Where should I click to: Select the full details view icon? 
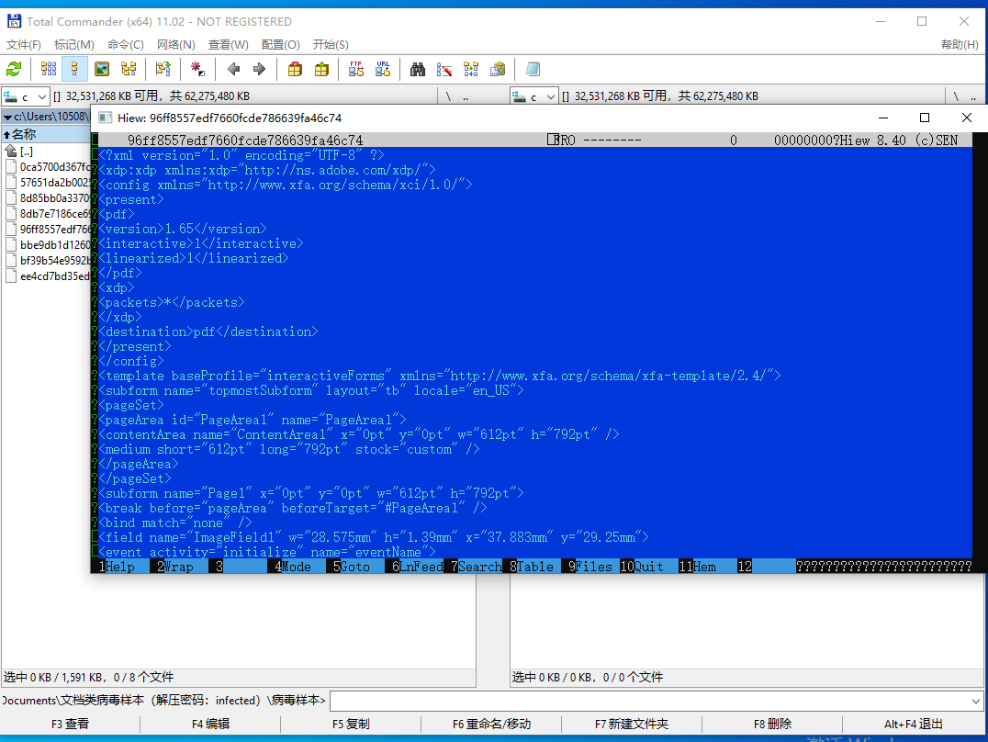74,70
